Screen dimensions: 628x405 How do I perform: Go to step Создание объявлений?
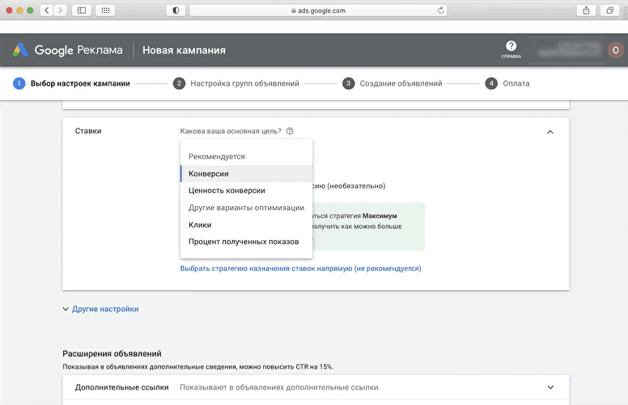point(401,83)
